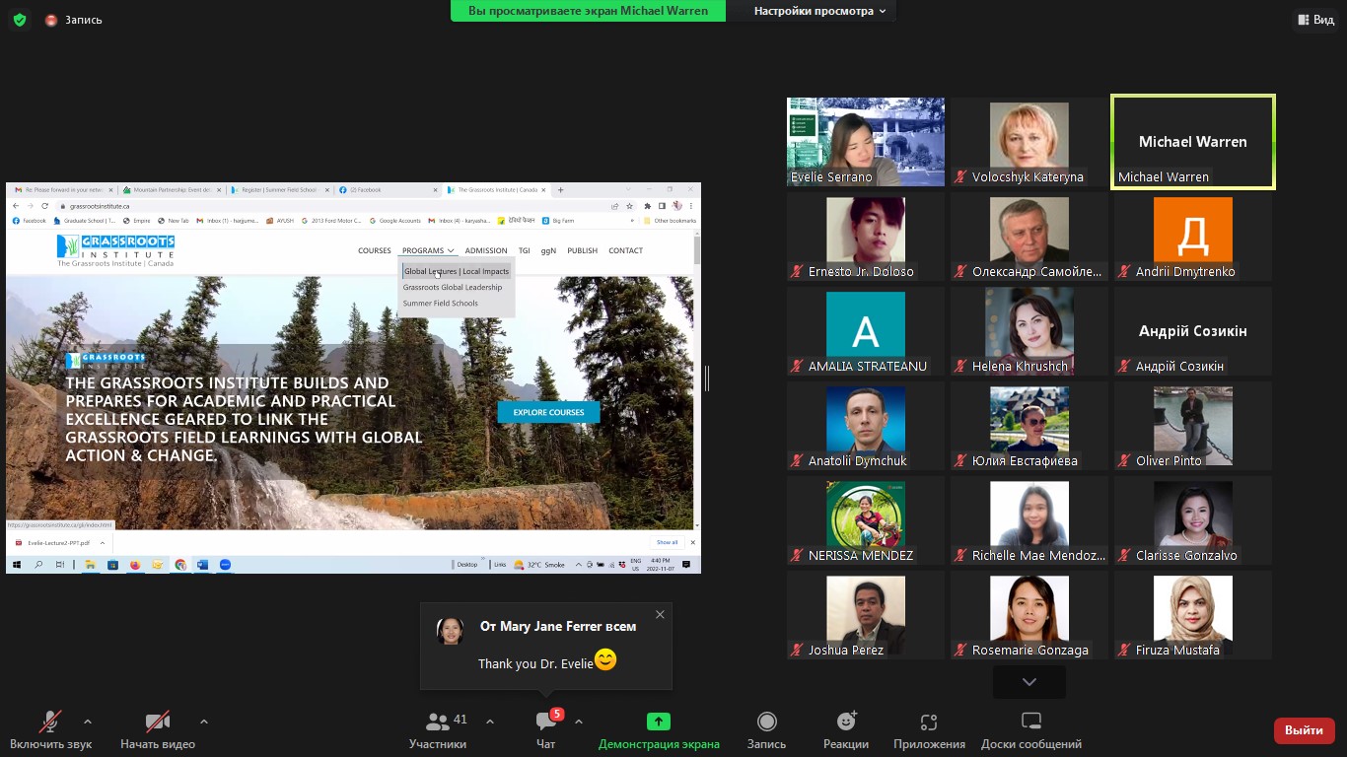This screenshot has height=757, width=1347.
Task: Click the green Share Screen icon
Action: click(x=658, y=723)
